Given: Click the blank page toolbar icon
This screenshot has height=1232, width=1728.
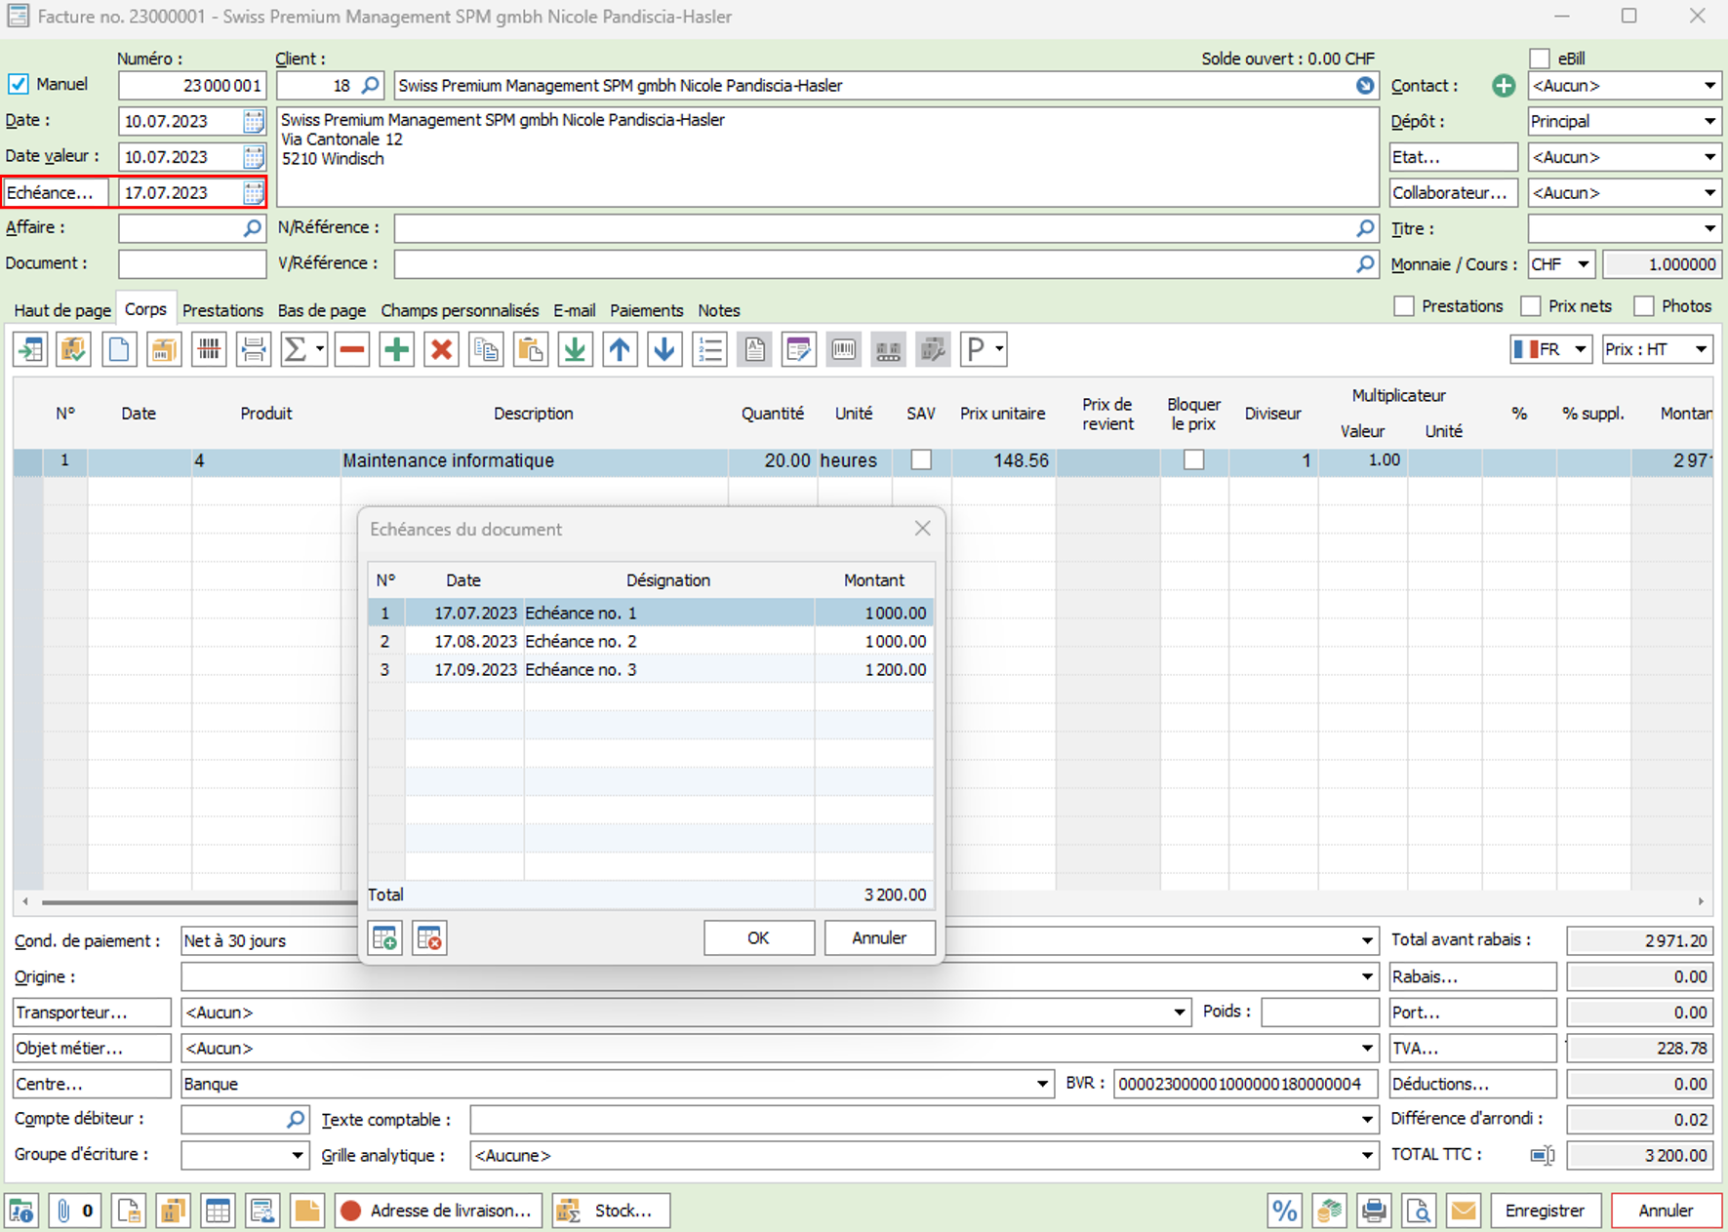Looking at the screenshot, I should [x=119, y=349].
